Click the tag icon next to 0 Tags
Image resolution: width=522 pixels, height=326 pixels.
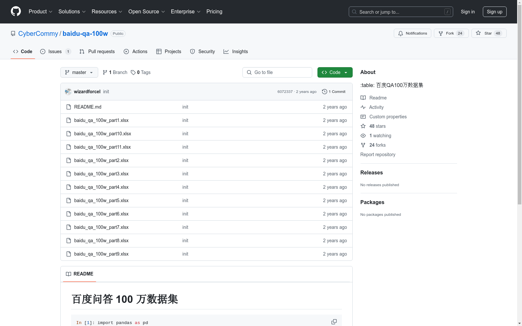click(133, 72)
